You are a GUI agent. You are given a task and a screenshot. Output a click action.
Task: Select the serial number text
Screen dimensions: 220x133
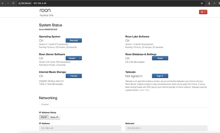point(48,29)
